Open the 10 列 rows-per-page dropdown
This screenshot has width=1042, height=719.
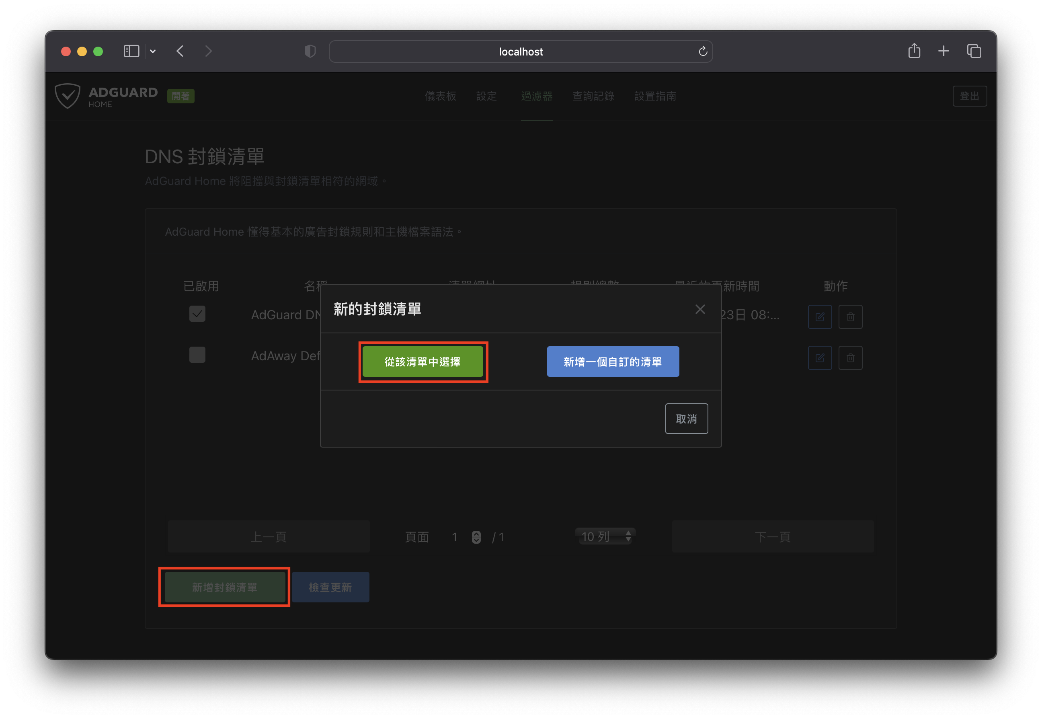[605, 536]
